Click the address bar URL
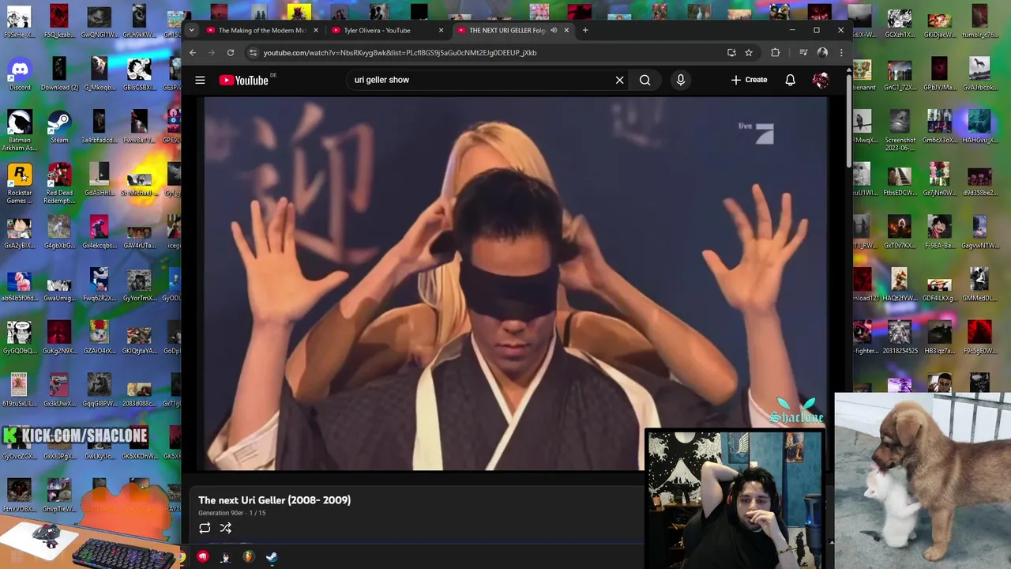This screenshot has height=569, width=1011. (400, 53)
